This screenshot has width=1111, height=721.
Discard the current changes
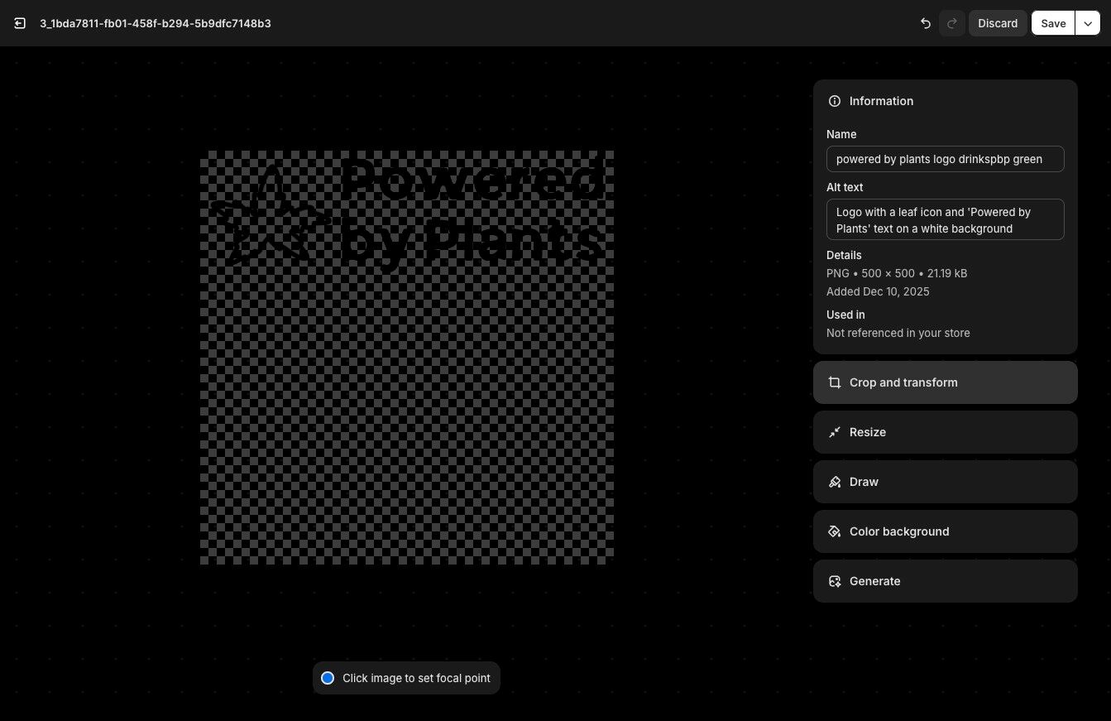[x=998, y=23]
